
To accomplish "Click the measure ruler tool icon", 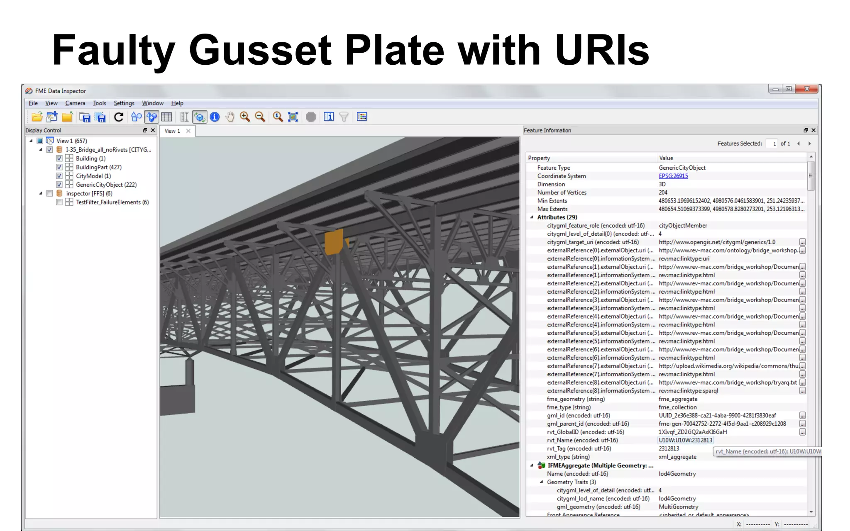I will tap(184, 117).
